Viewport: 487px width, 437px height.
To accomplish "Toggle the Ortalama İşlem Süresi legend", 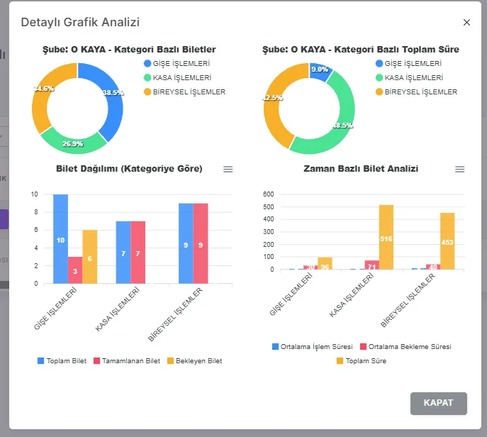I will tap(313, 347).
